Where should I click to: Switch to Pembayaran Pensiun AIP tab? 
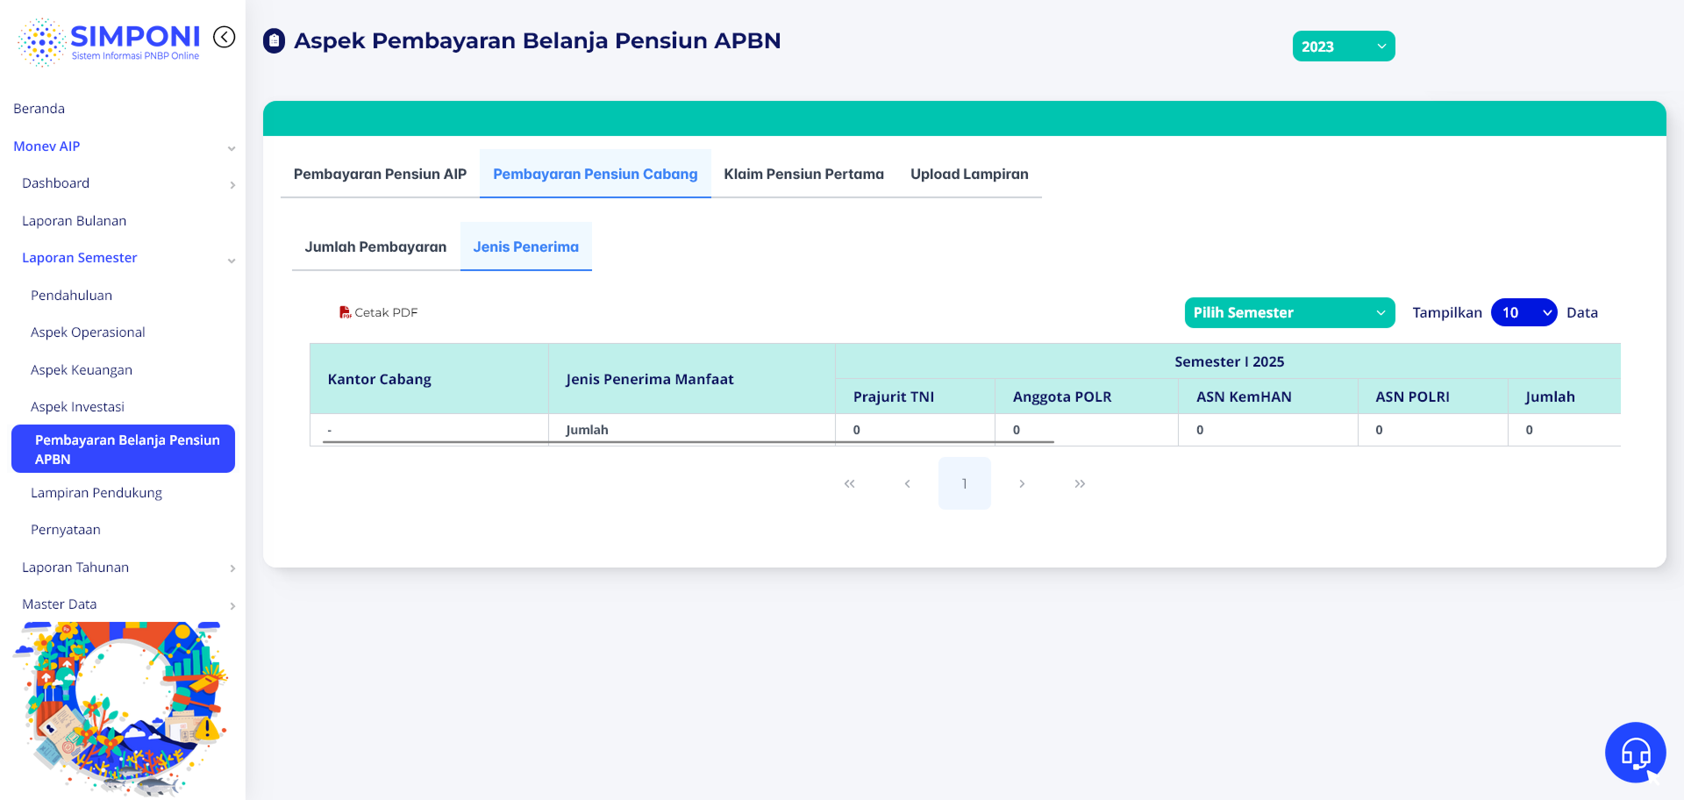(x=380, y=174)
